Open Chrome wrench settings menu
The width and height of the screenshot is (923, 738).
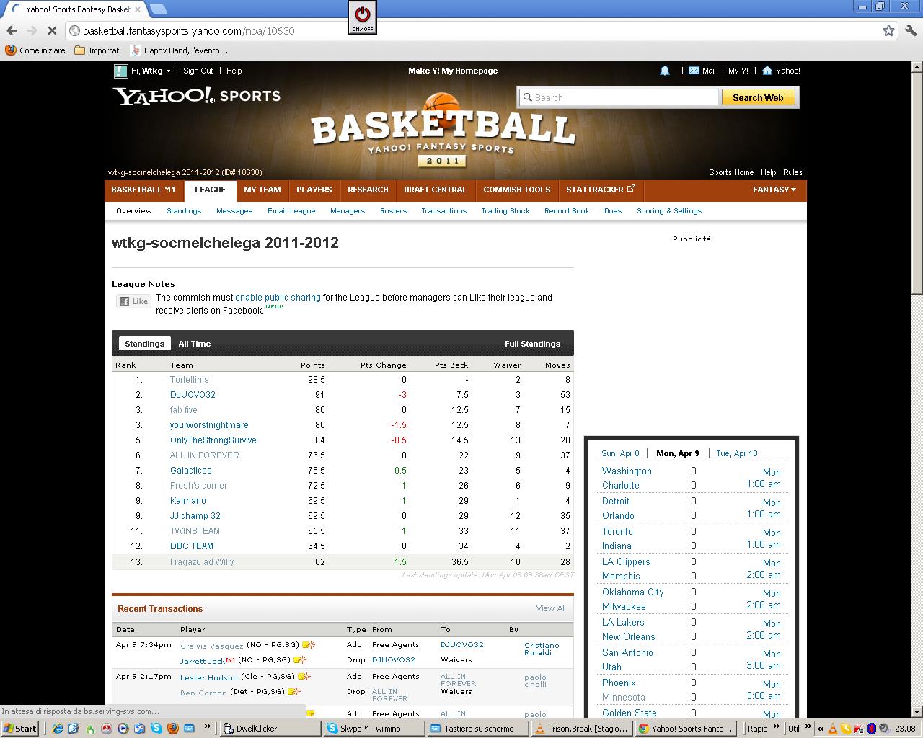point(910,30)
